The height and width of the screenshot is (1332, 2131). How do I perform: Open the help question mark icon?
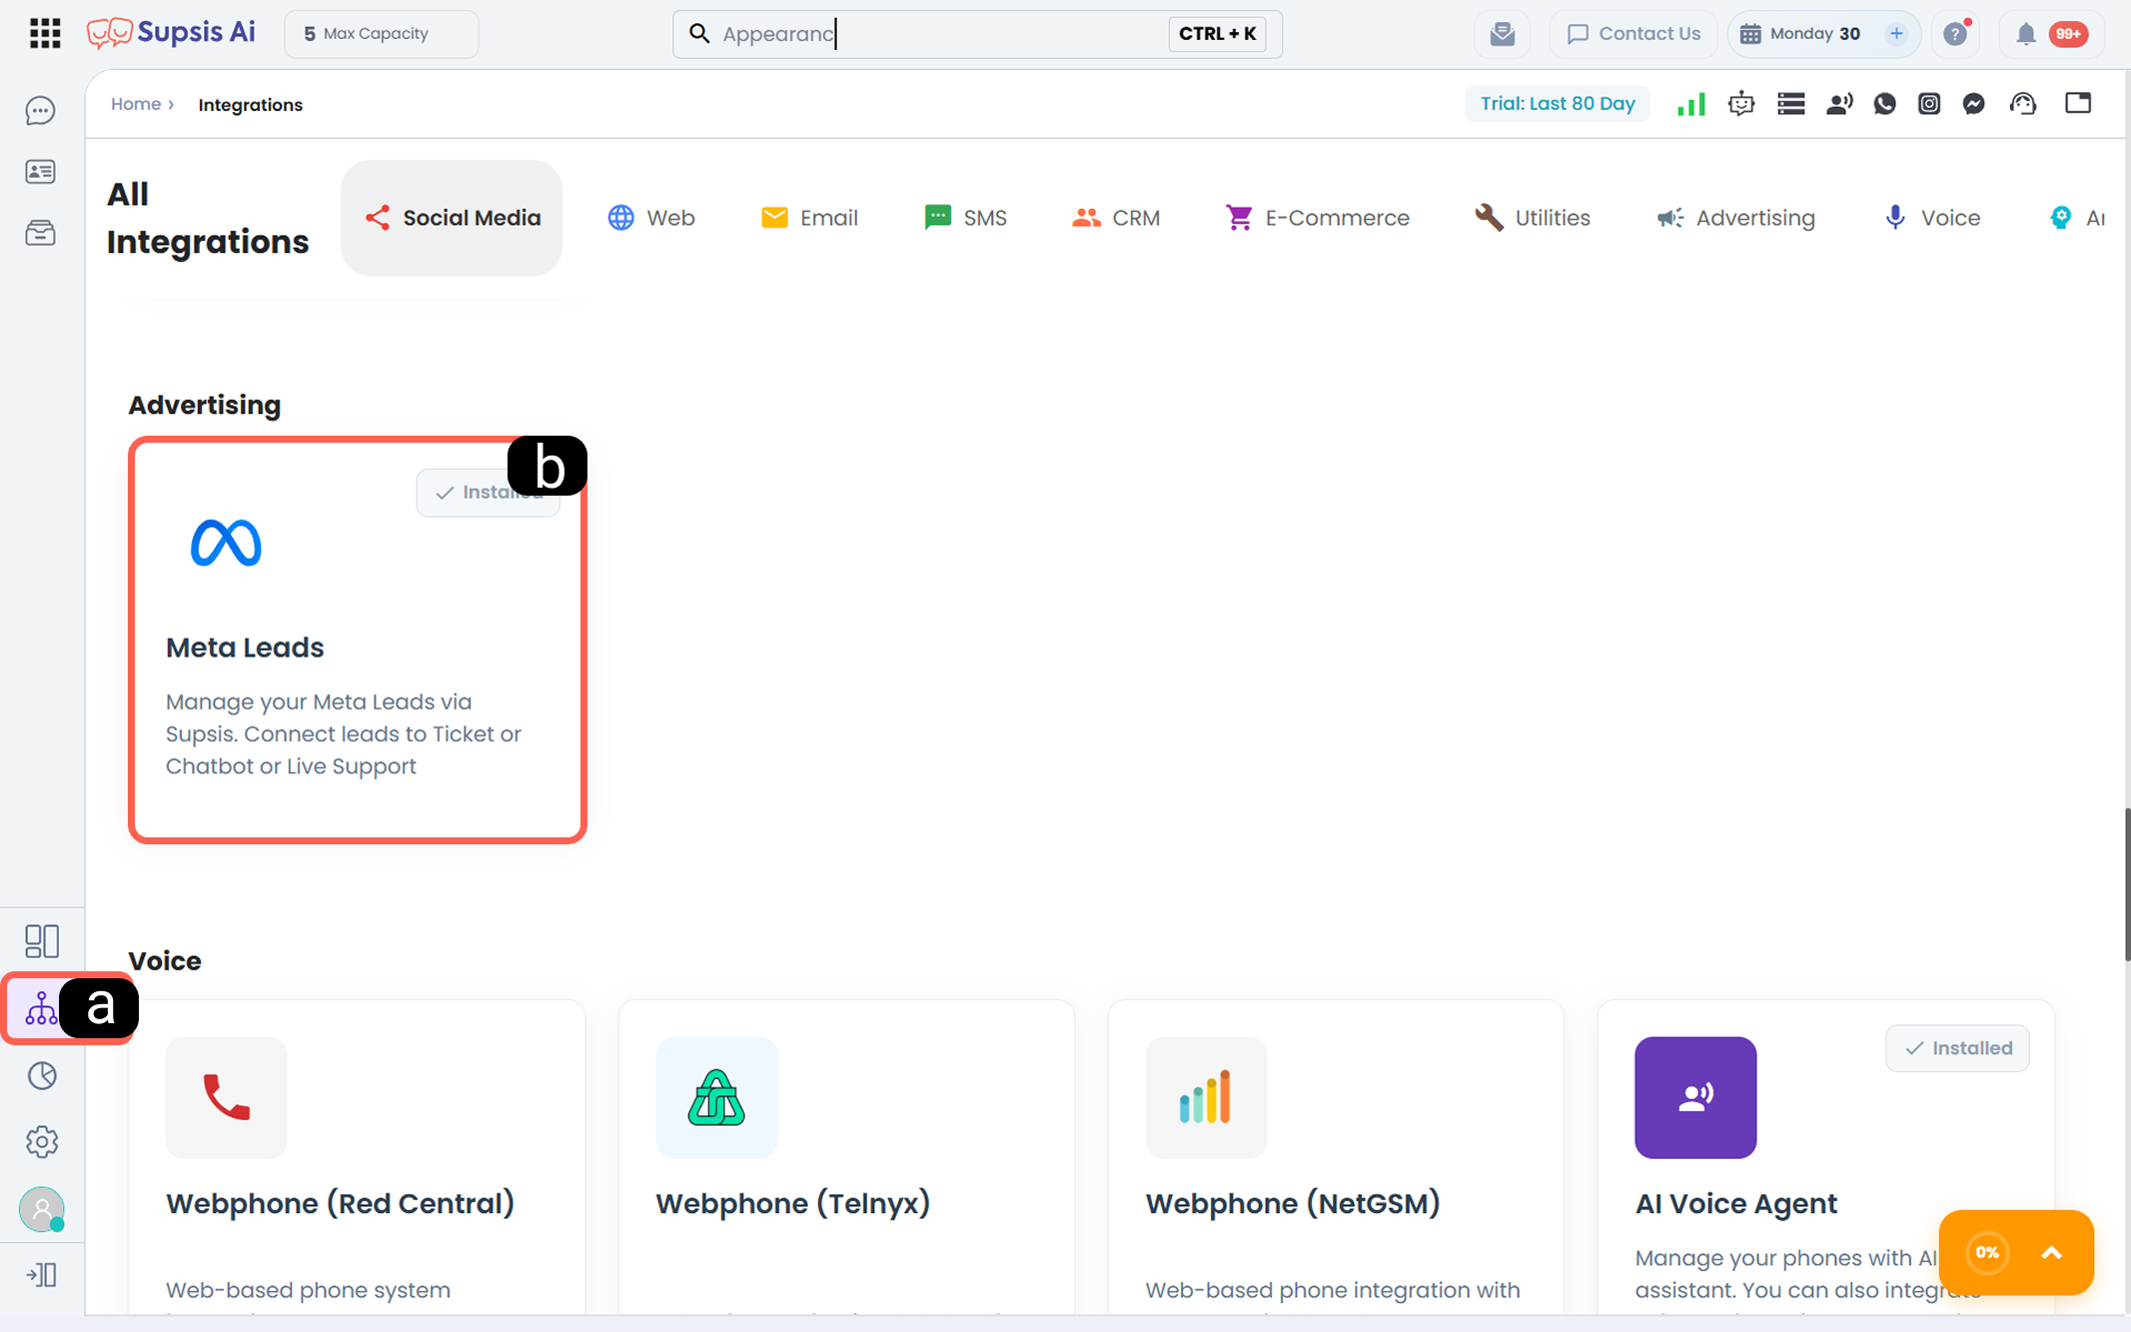1955,34
